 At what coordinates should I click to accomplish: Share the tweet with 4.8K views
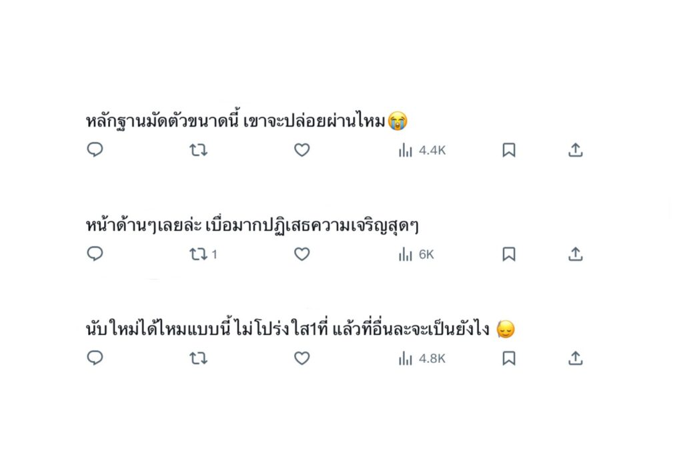[x=576, y=358]
